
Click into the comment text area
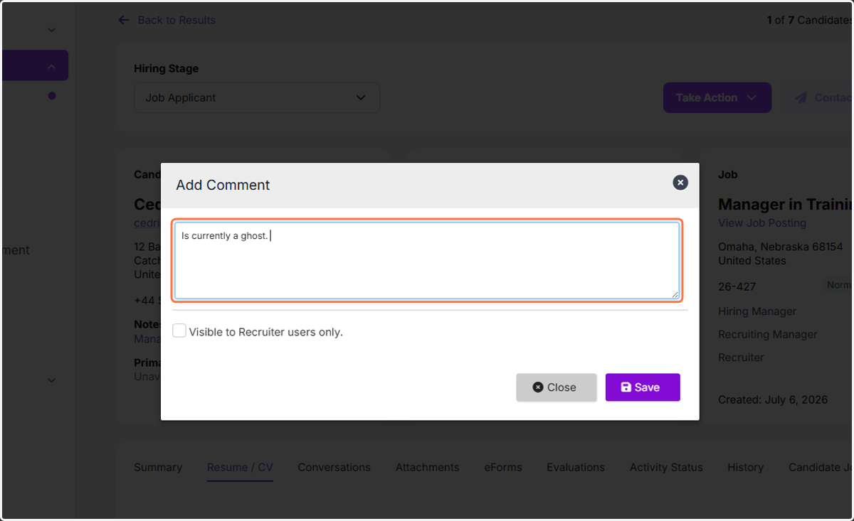[427, 260]
